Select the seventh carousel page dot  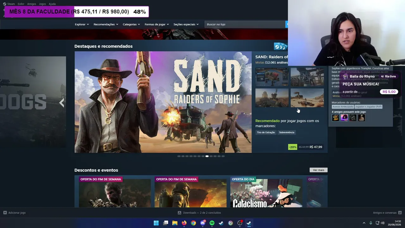203,156
